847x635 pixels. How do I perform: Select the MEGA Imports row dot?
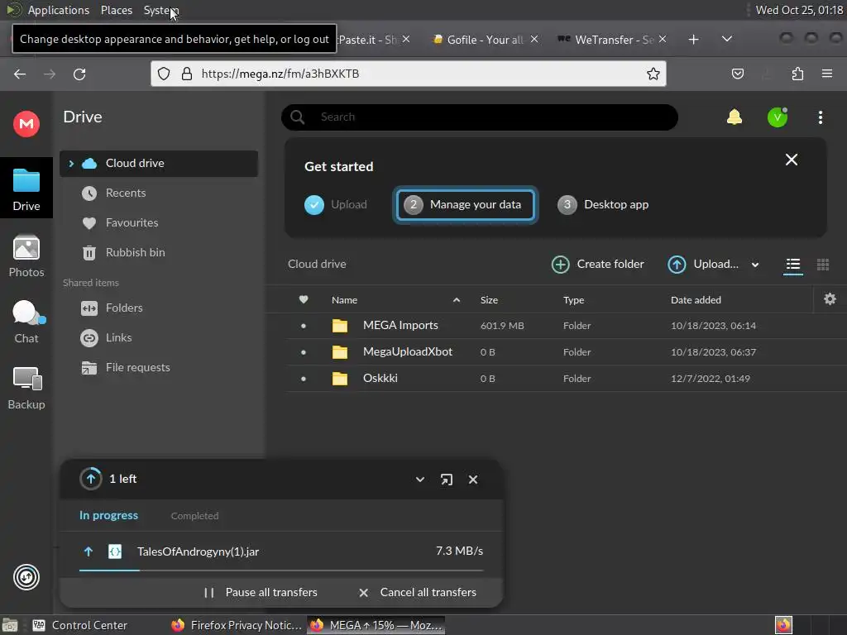[x=304, y=326]
